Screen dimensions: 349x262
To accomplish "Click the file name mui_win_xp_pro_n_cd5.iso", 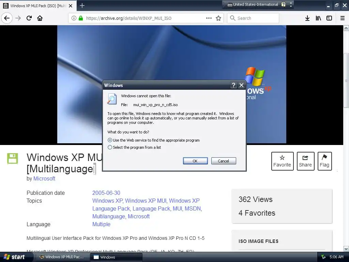I will [155, 105].
